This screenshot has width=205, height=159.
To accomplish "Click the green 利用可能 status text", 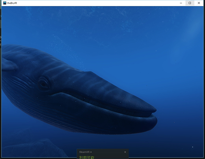I will click(x=87, y=157).
